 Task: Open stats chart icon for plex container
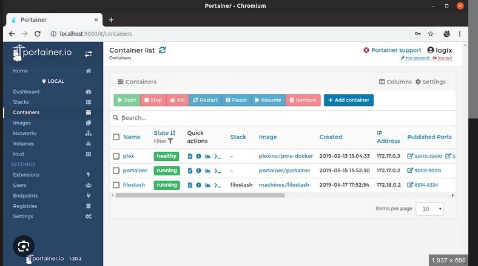coord(207,156)
